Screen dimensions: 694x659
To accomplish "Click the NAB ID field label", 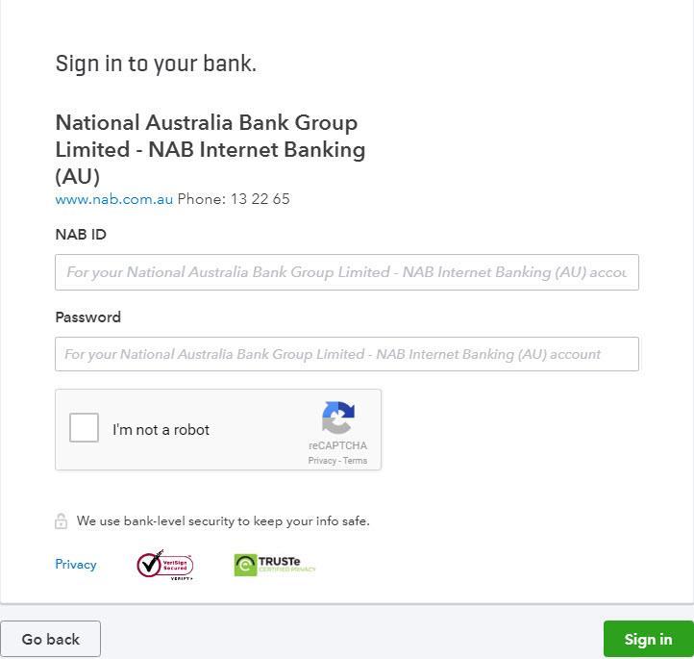I will click(81, 235).
